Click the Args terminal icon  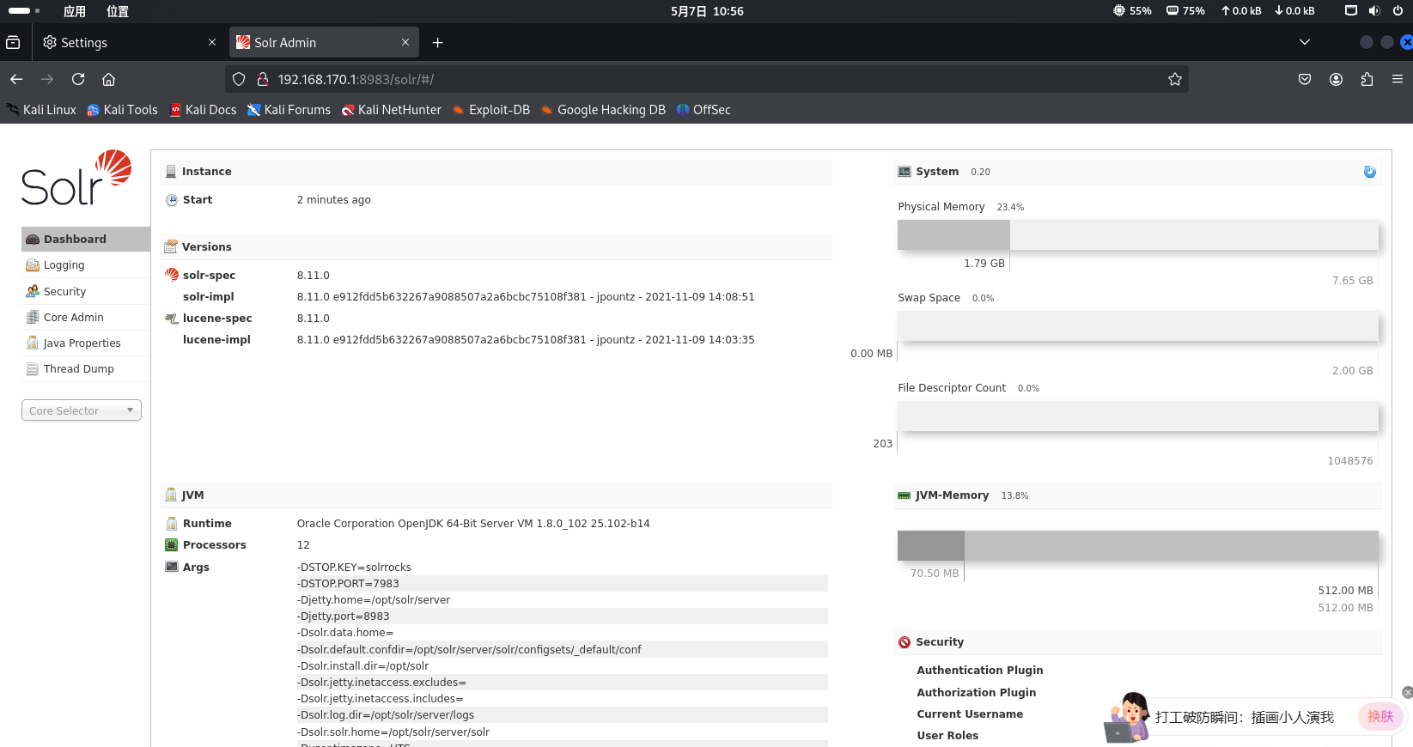coord(172,567)
